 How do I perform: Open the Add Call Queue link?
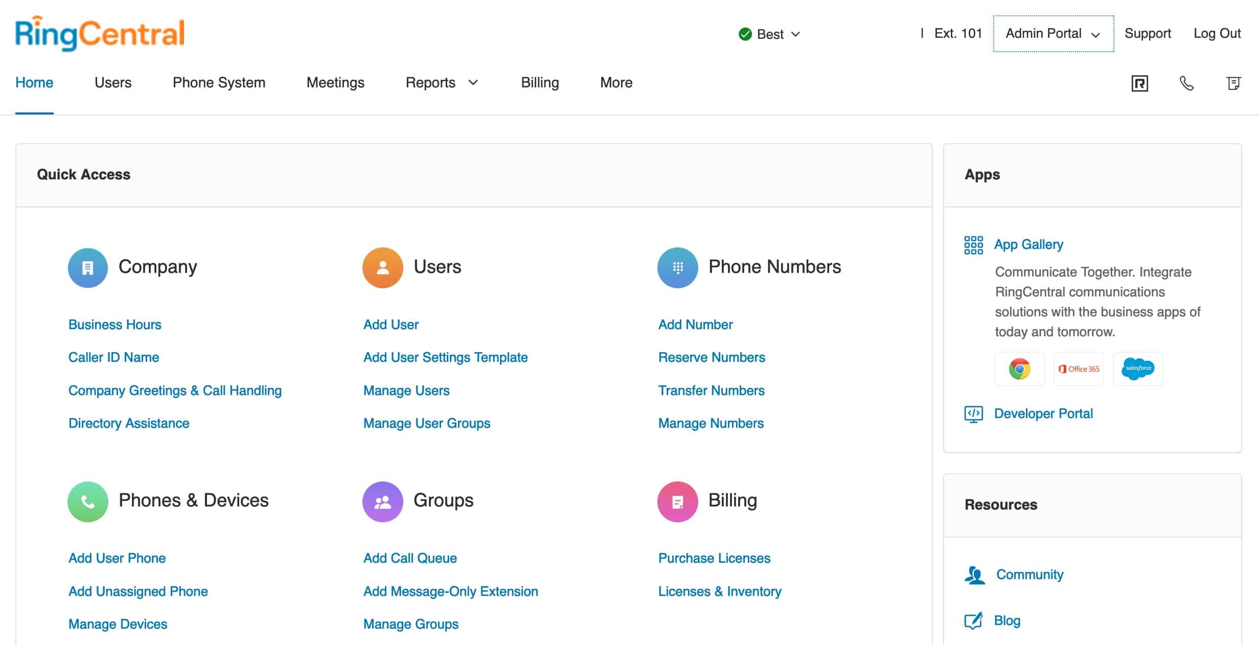coord(409,558)
